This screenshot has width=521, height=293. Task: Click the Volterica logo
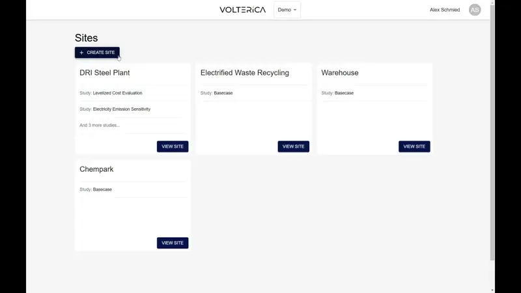pyautogui.click(x=242, y=10)
